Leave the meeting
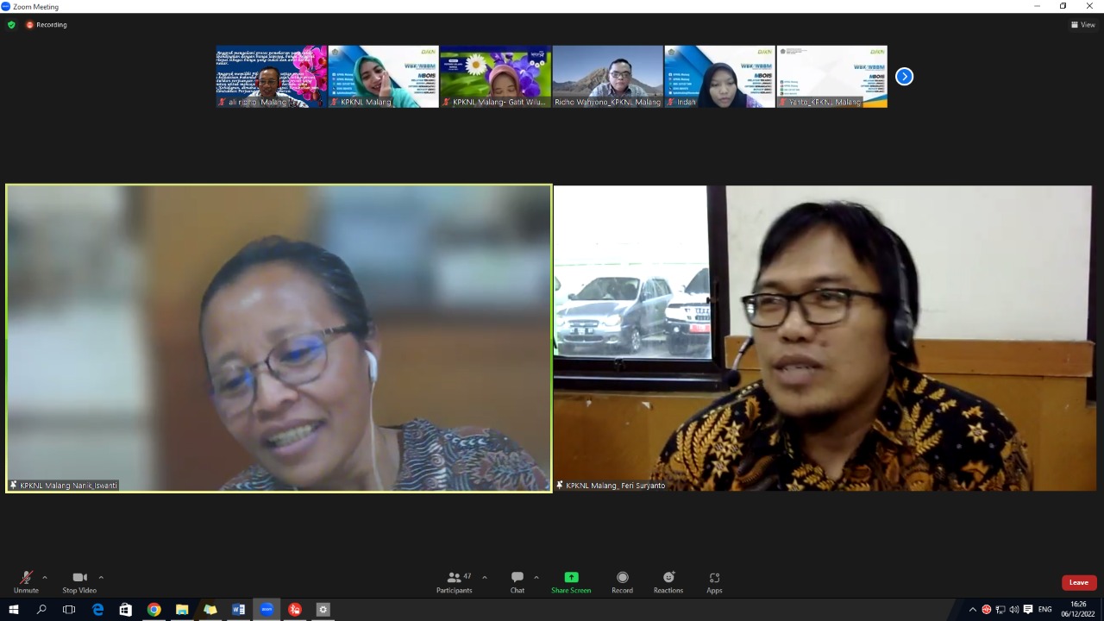 coord(1078,582)
